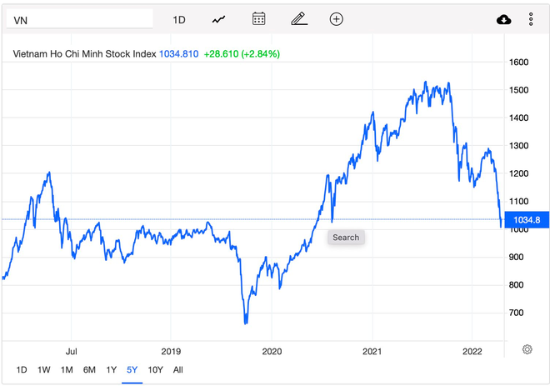550x386 pixels.
Task: Show All historical data range
Action: (x=177, y=370)
